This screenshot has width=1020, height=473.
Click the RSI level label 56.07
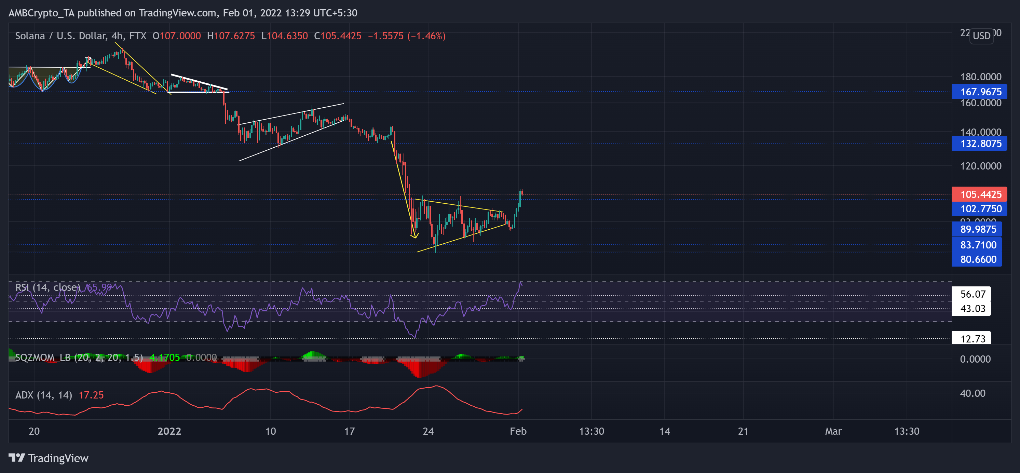[971, 294]
